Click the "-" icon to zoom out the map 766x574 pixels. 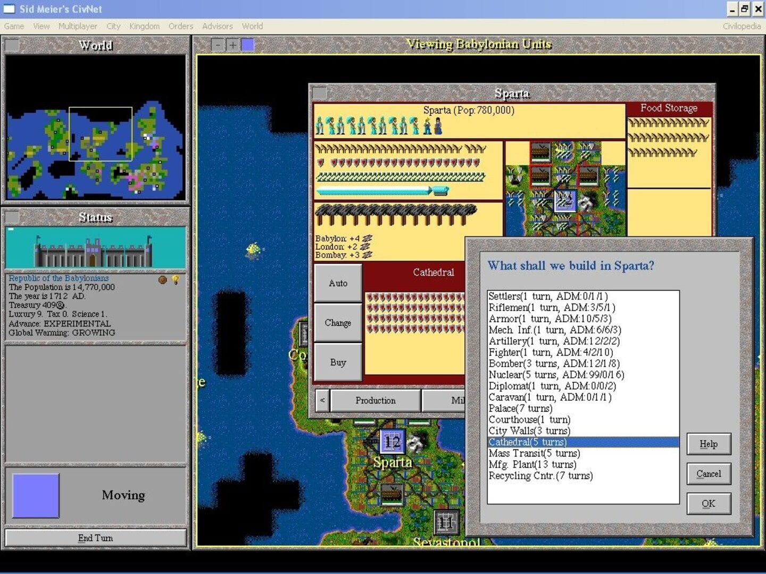click(218, 45)
